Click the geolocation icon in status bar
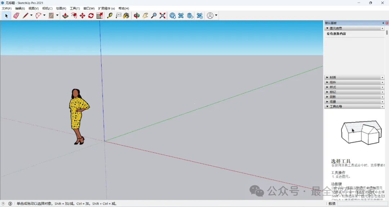This screenshot has height=207, width=389. click(3, 203)
